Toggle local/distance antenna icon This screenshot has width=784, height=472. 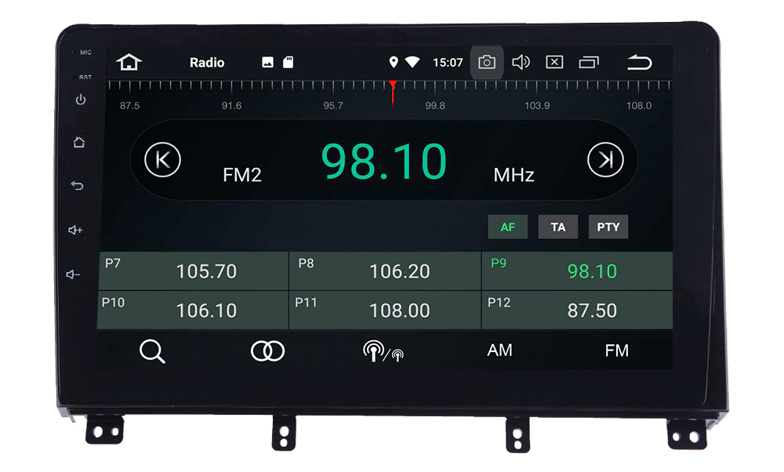[x=383, y=351]
